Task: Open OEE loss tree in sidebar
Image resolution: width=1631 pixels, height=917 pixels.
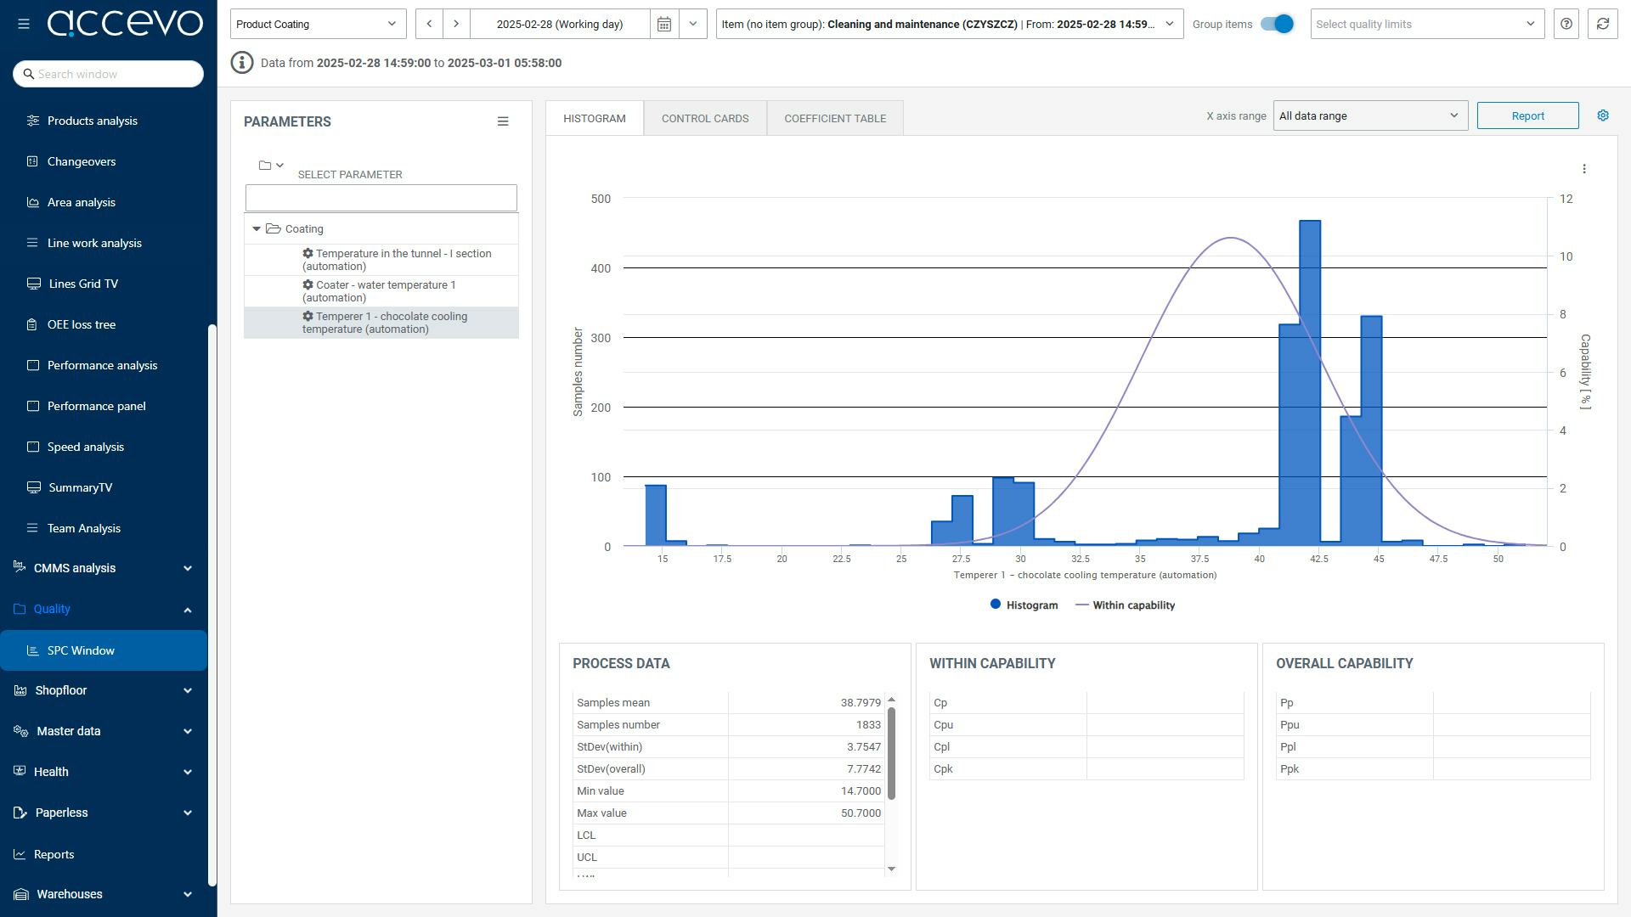Action: click(81, 324)
